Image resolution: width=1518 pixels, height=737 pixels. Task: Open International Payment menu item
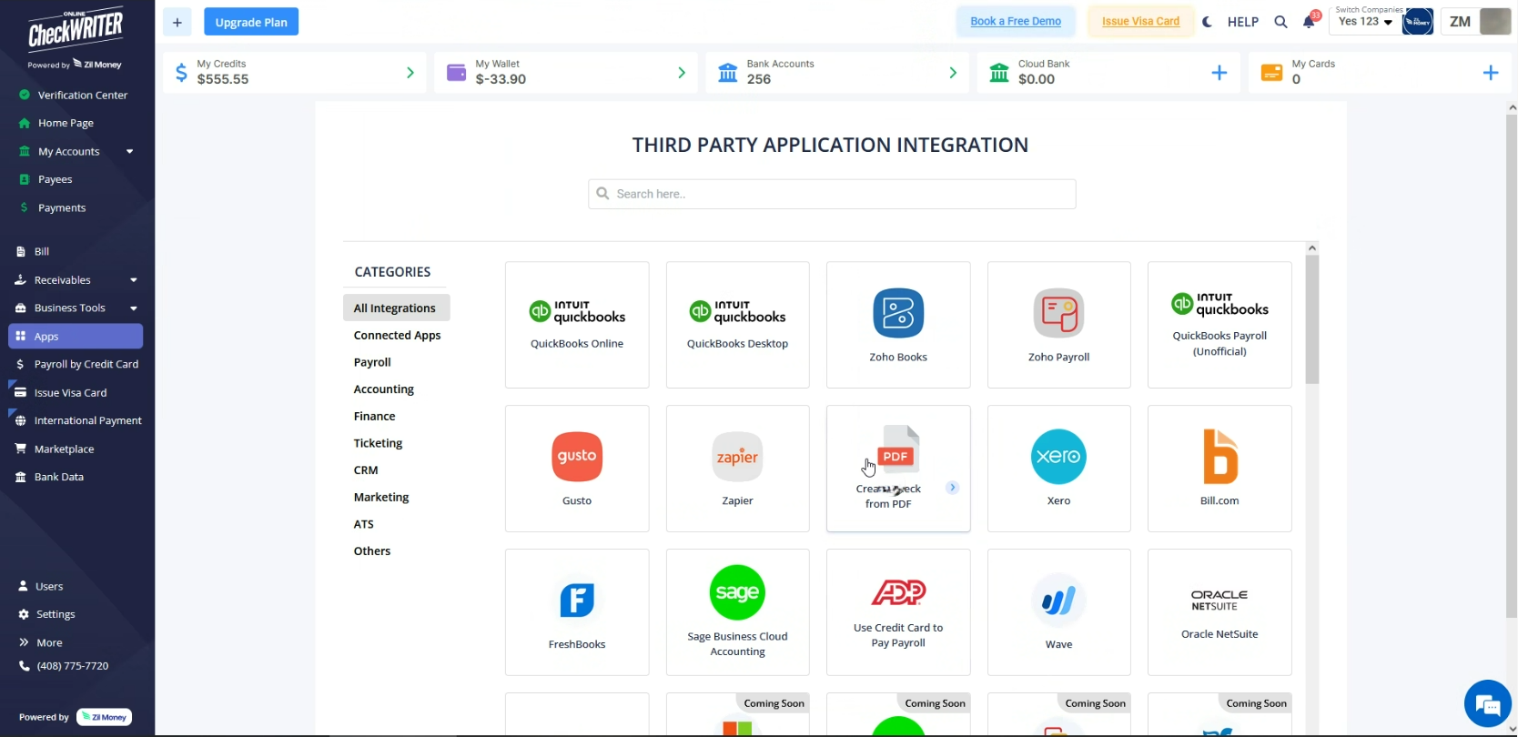tap(78, 421)
